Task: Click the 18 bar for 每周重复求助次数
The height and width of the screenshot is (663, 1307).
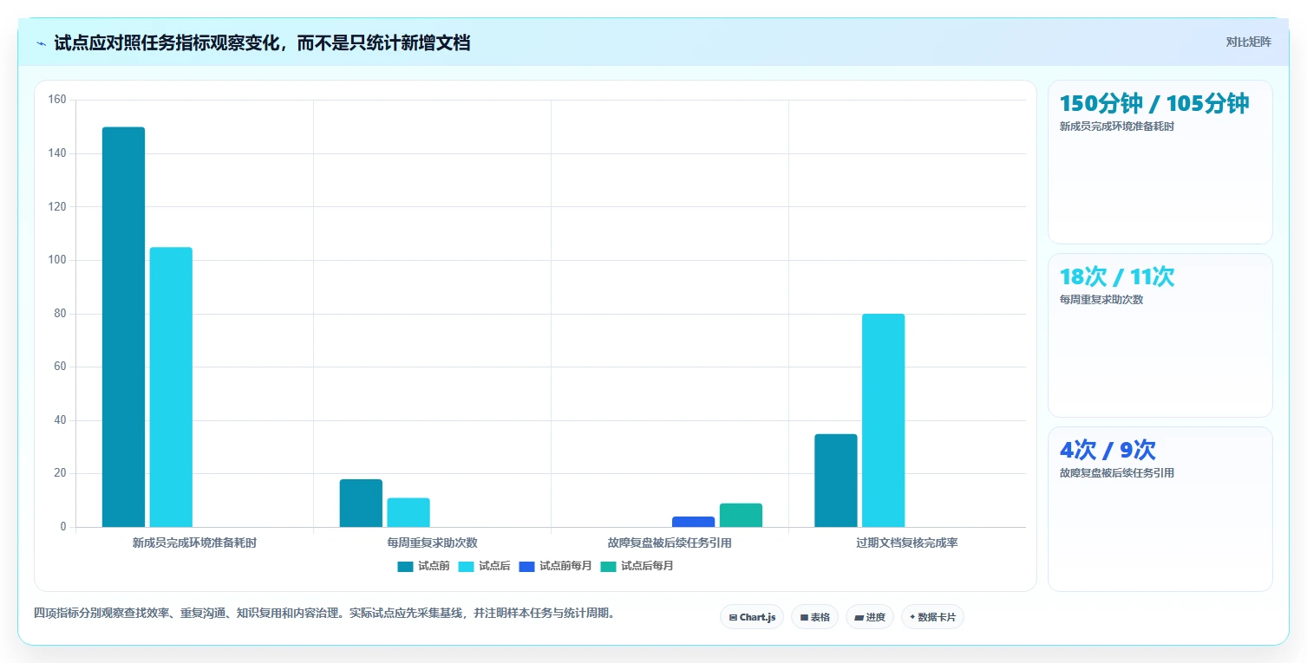Action: [361, 503]
